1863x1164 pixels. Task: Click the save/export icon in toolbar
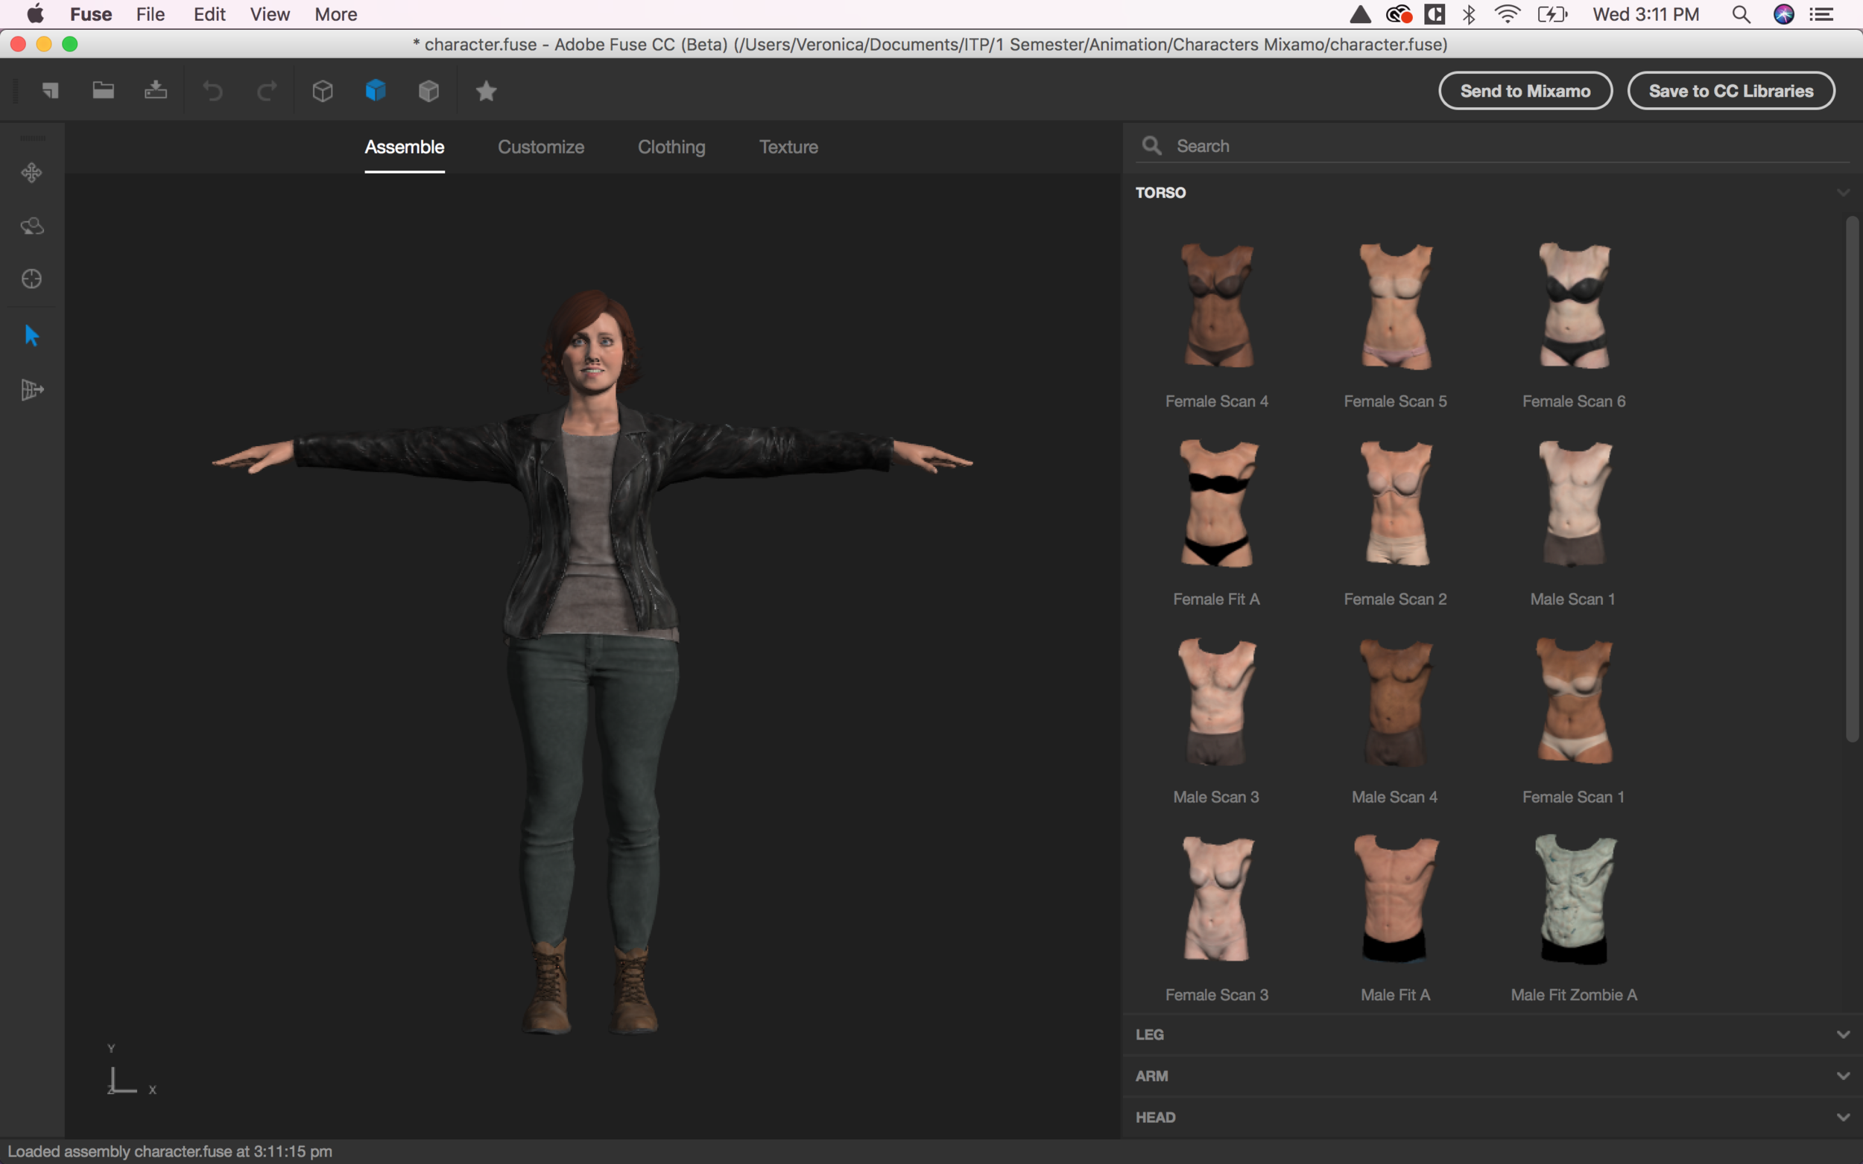point(156,91)
